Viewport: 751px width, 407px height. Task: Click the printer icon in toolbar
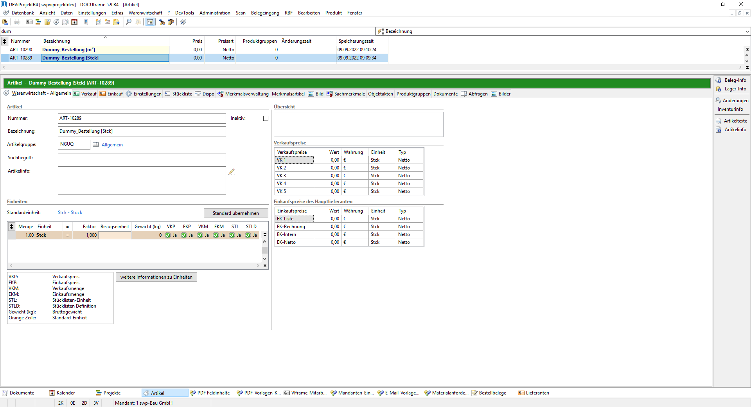(x=17, y=22)
